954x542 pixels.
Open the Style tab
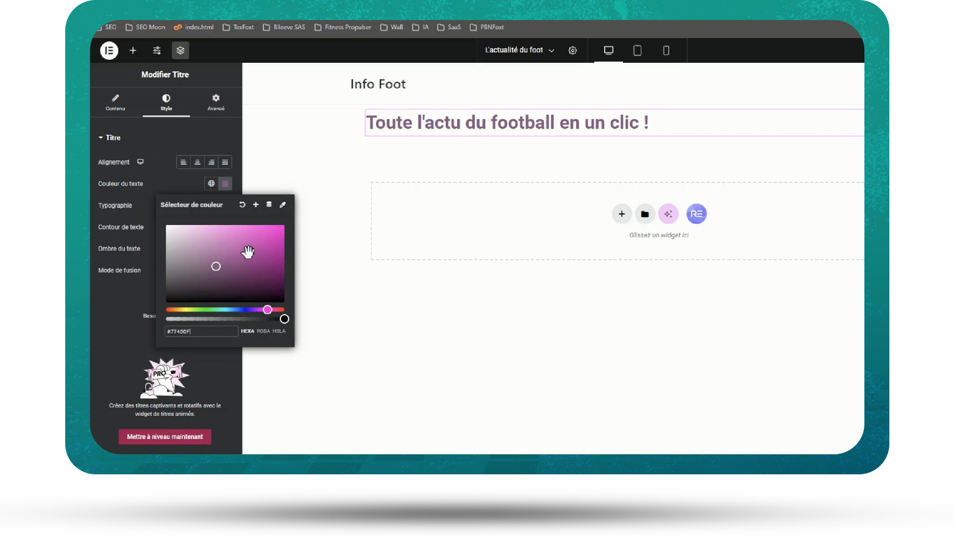(166, 102)
